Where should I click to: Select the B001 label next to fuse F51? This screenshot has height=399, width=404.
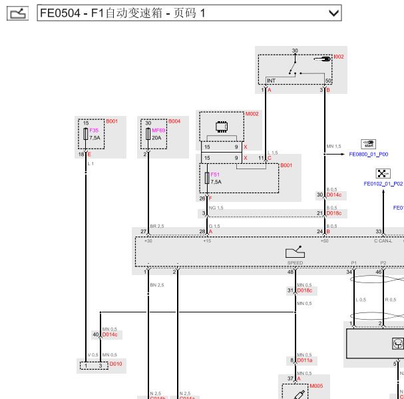pos(286,165)
